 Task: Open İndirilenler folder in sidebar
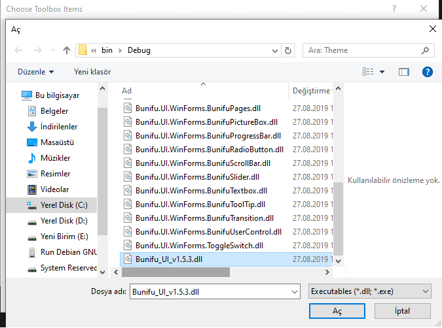(59, 127)
